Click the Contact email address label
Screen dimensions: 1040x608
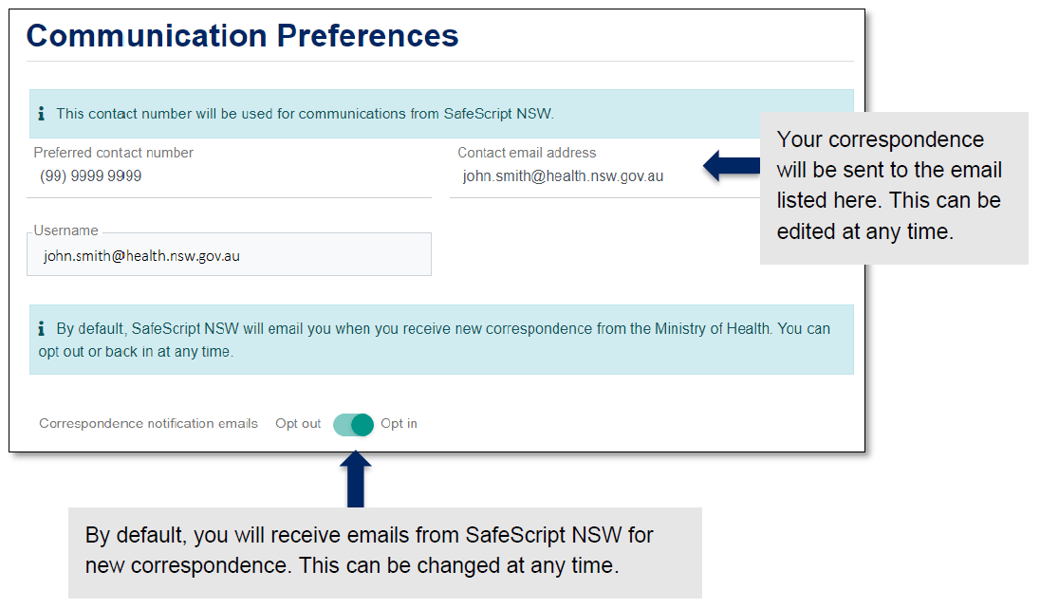pos(527,153)
